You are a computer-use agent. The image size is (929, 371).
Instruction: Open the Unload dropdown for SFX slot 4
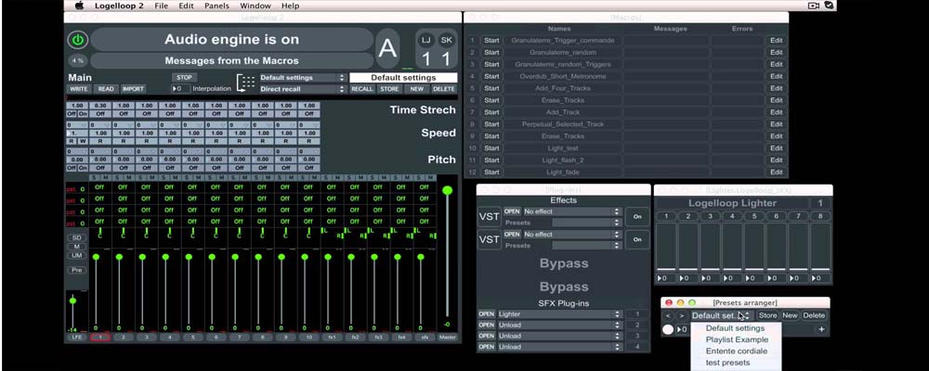click(559, 347)
